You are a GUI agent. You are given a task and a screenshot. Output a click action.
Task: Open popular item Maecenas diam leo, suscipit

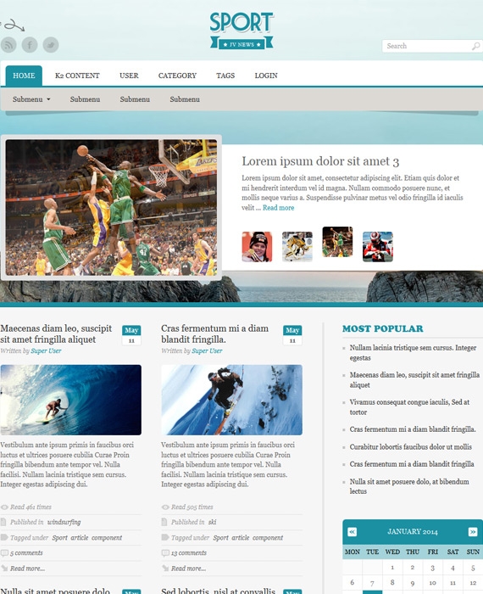click(414, 379)
